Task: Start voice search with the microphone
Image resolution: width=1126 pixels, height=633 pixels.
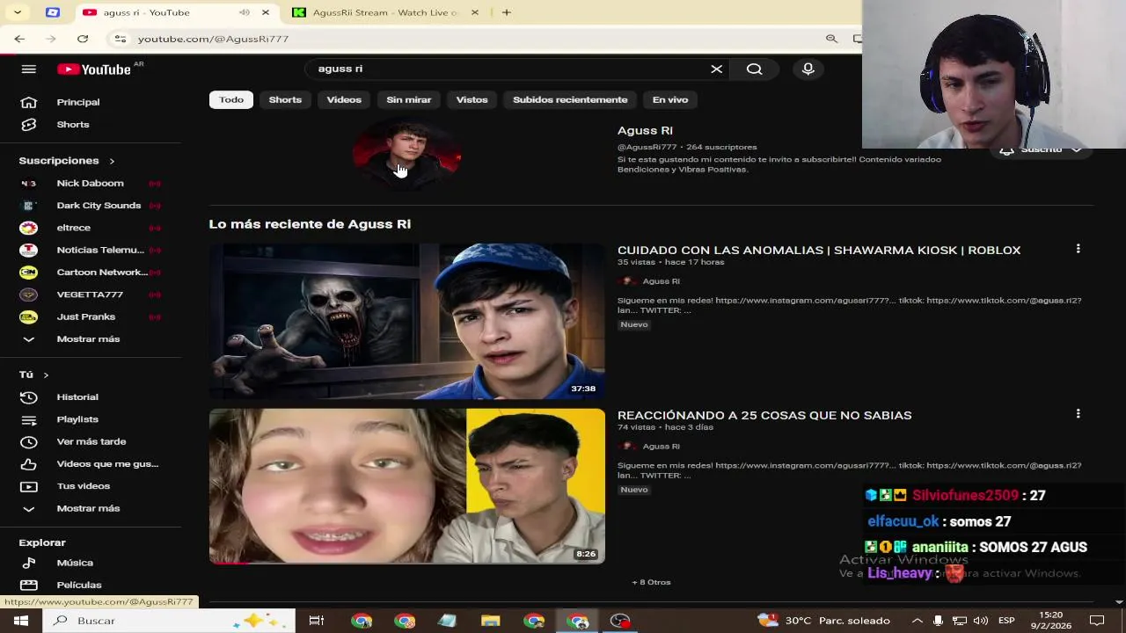Action: click(x=808, y=69)
